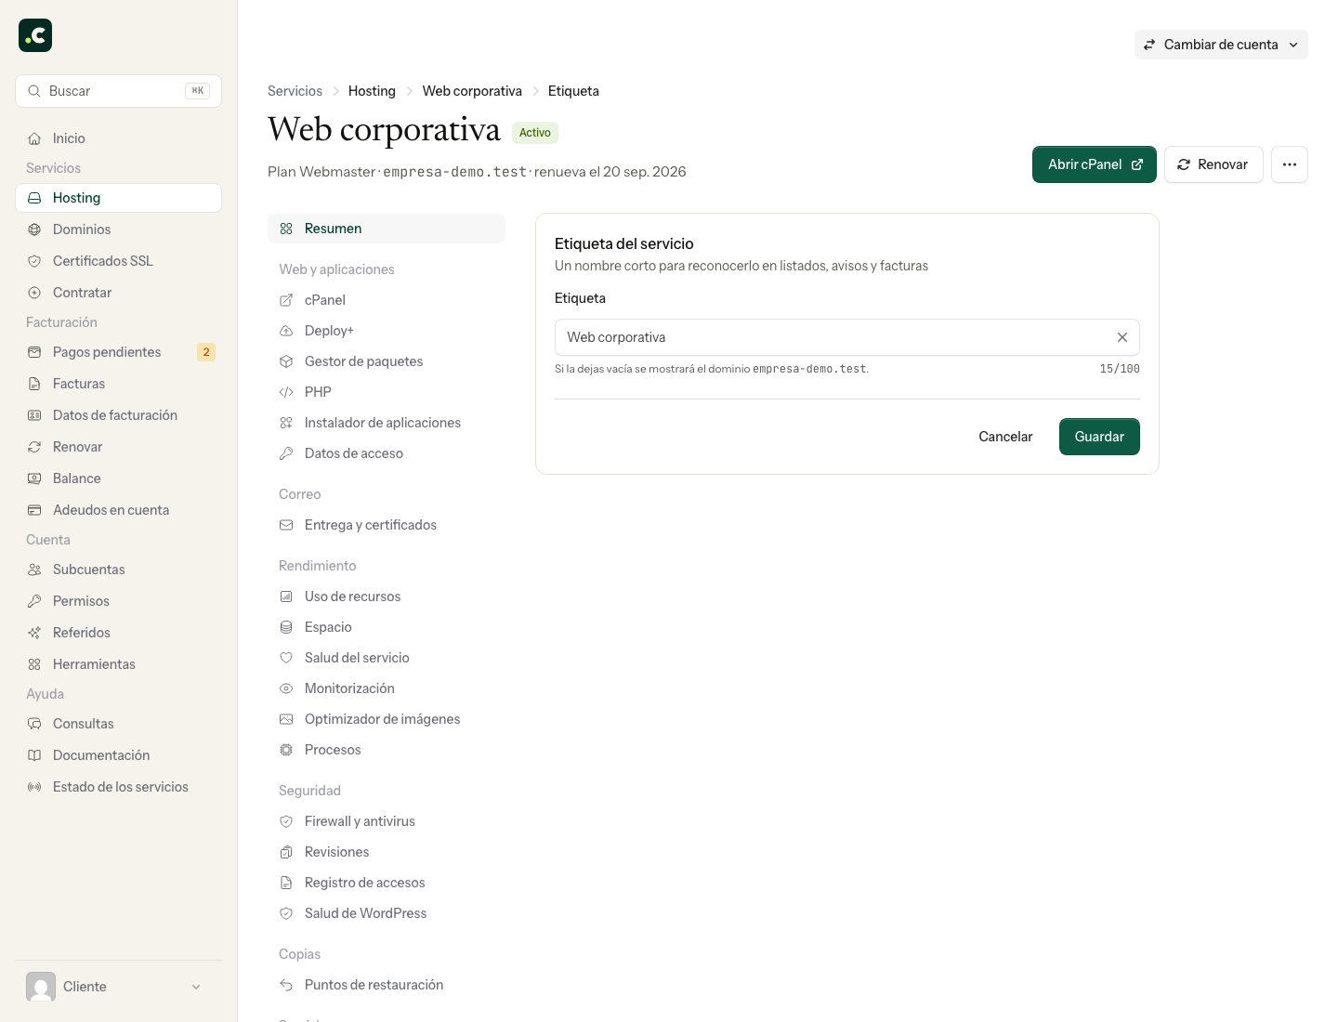Select the PHP code icon
Image resolution: width=1338 pixels, height=1022 pixels.
(286, 392)
